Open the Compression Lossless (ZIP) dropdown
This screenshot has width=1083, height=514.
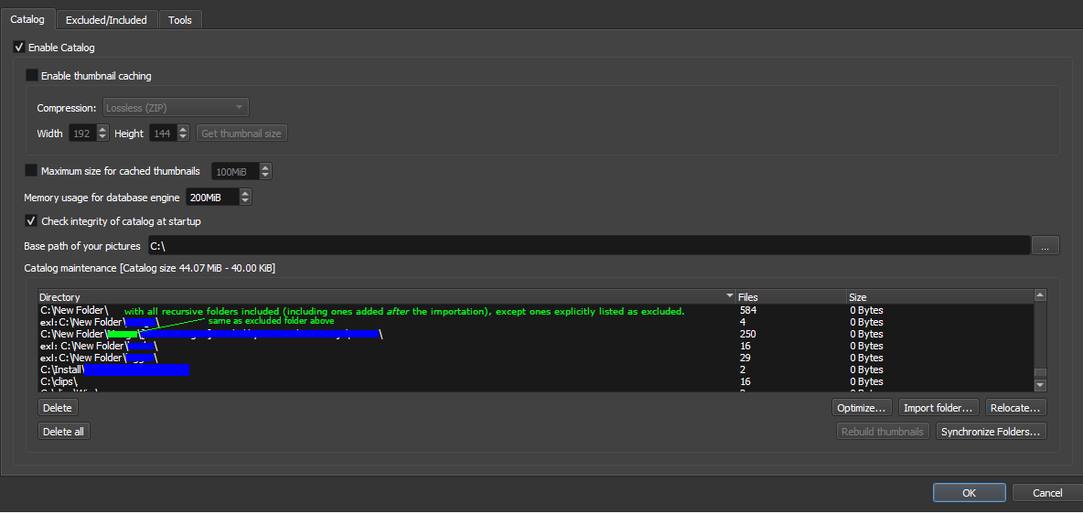coord(176,107)
